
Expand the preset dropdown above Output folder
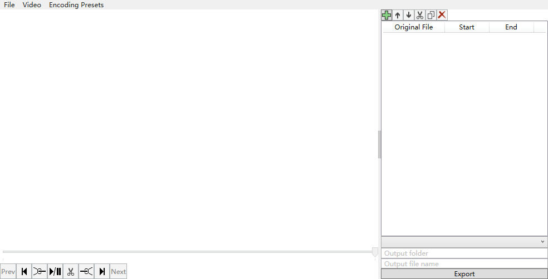464,241
